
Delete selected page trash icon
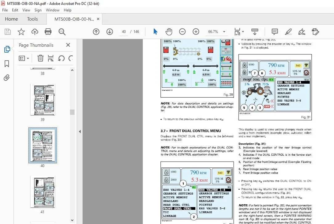(40, 58)
